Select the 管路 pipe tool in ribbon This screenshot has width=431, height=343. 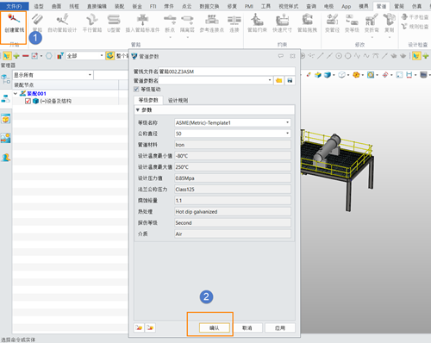pos(37,23)
